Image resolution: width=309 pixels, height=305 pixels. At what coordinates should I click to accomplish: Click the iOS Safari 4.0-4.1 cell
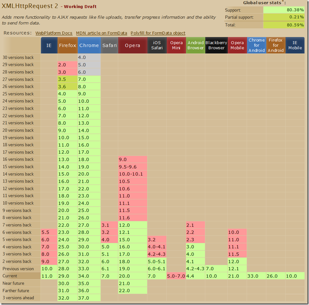coord(157,247)
